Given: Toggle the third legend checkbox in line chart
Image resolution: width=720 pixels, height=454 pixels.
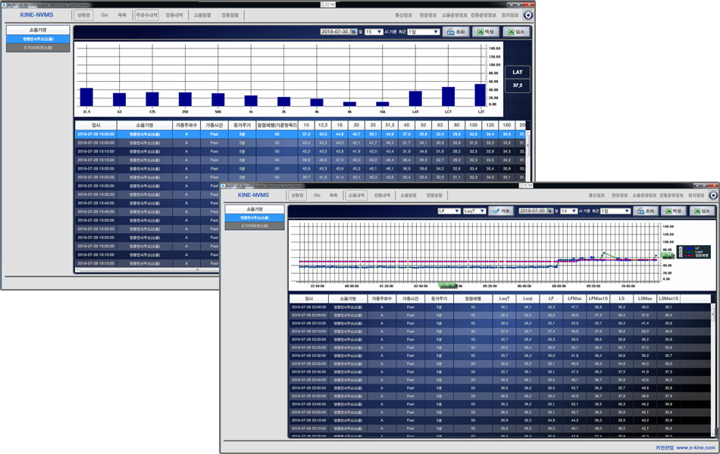Looking at the screenshot, I should tap(681, 256).
